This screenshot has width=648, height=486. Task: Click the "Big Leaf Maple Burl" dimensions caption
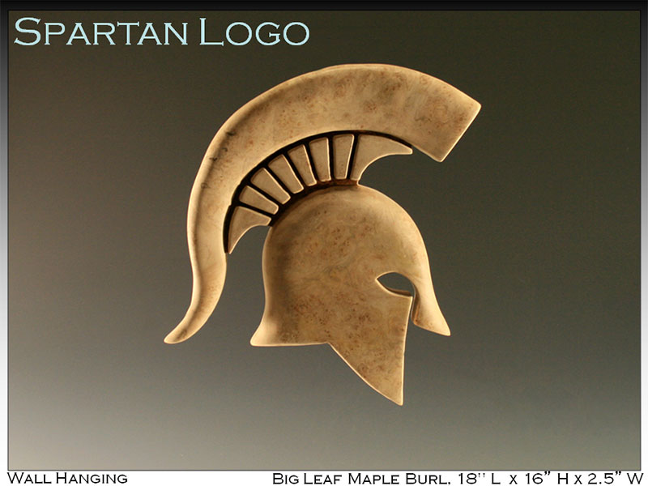coord(458,478)
